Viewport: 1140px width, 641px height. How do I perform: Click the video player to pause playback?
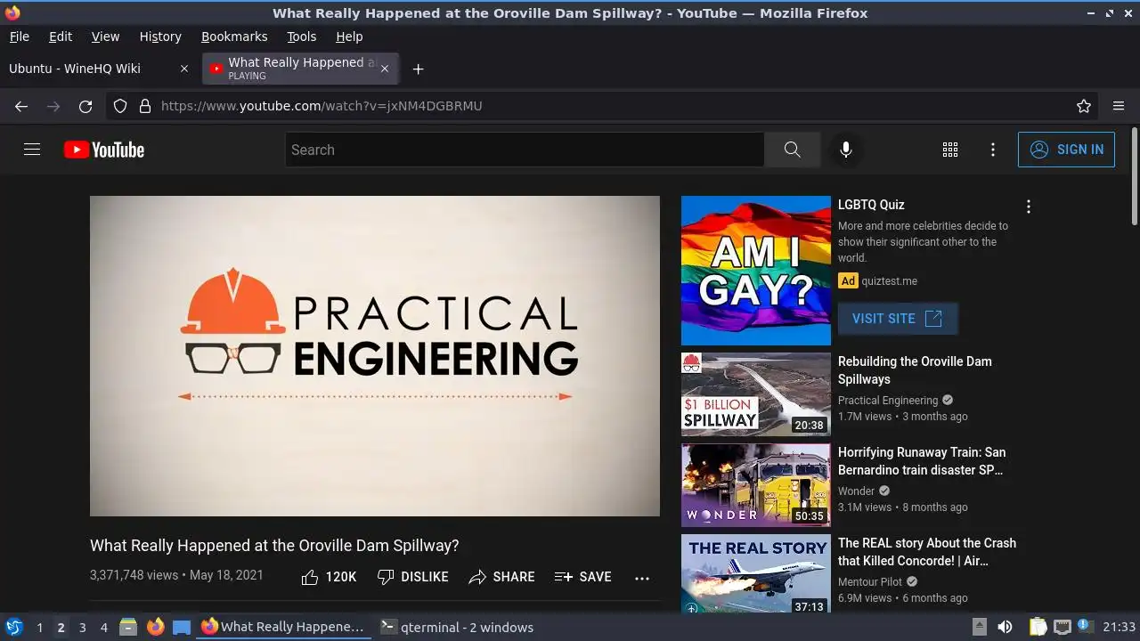click(x=375, y=356)
